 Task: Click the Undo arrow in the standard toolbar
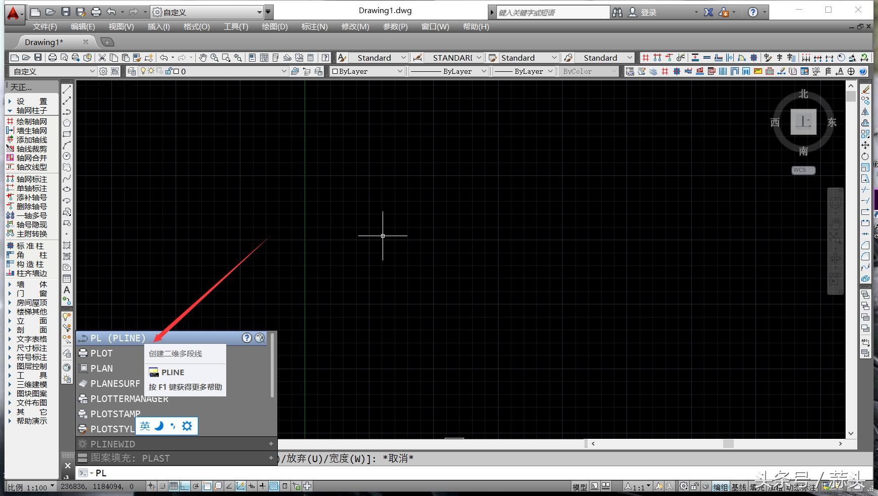click(x=163, y=58)
